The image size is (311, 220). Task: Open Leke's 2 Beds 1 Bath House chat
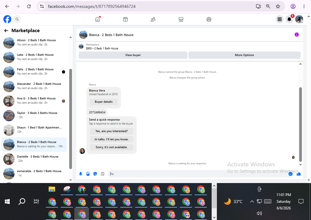tap(34, 57)
